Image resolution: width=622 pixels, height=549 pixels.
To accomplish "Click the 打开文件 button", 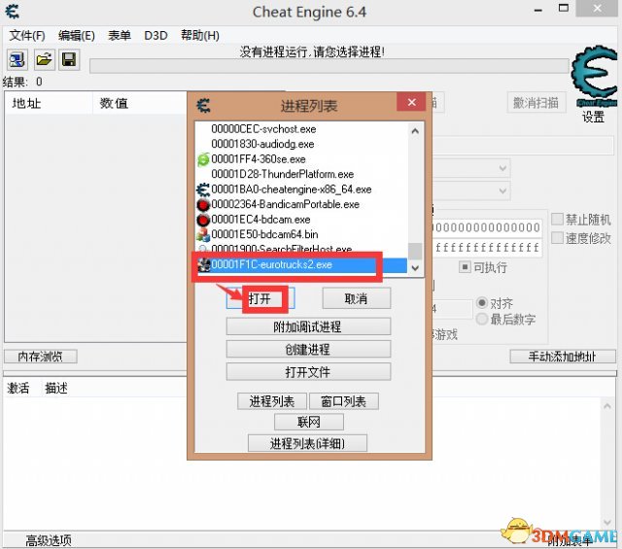I will pyautogui.click(x=308, y=372).
